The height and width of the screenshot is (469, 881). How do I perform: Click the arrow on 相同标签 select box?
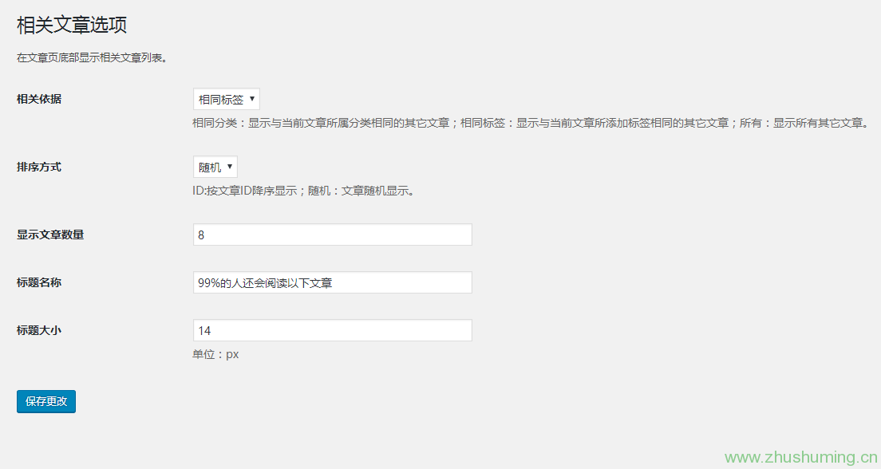click(x=252, y=99)
